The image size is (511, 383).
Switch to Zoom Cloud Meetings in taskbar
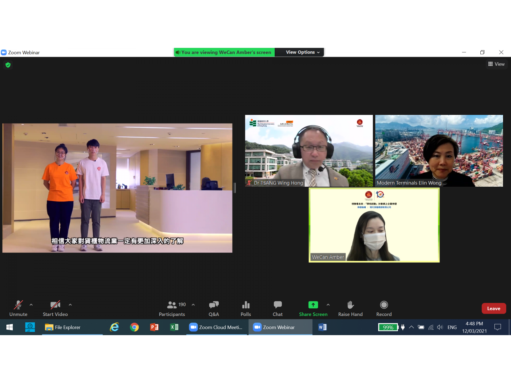216,327
